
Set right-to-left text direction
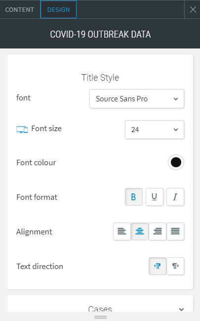(x=175, y=266)
